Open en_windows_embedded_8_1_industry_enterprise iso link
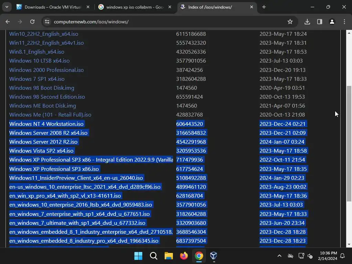The height and width of the screenshot is (264, 352). coord(91,232)
